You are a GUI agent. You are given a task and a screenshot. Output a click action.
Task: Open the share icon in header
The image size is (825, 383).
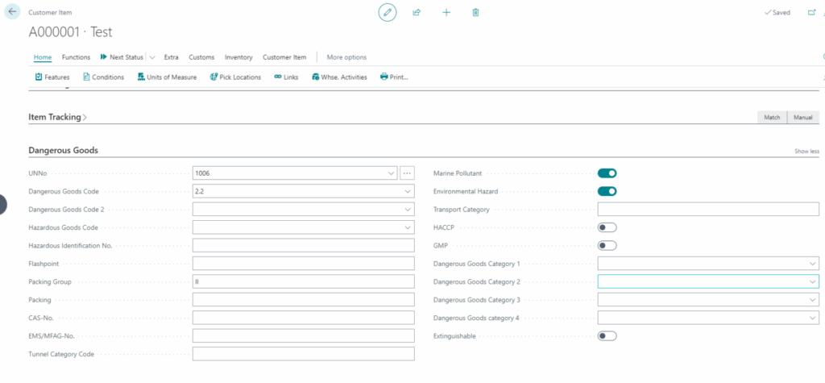tap(417, 12)
